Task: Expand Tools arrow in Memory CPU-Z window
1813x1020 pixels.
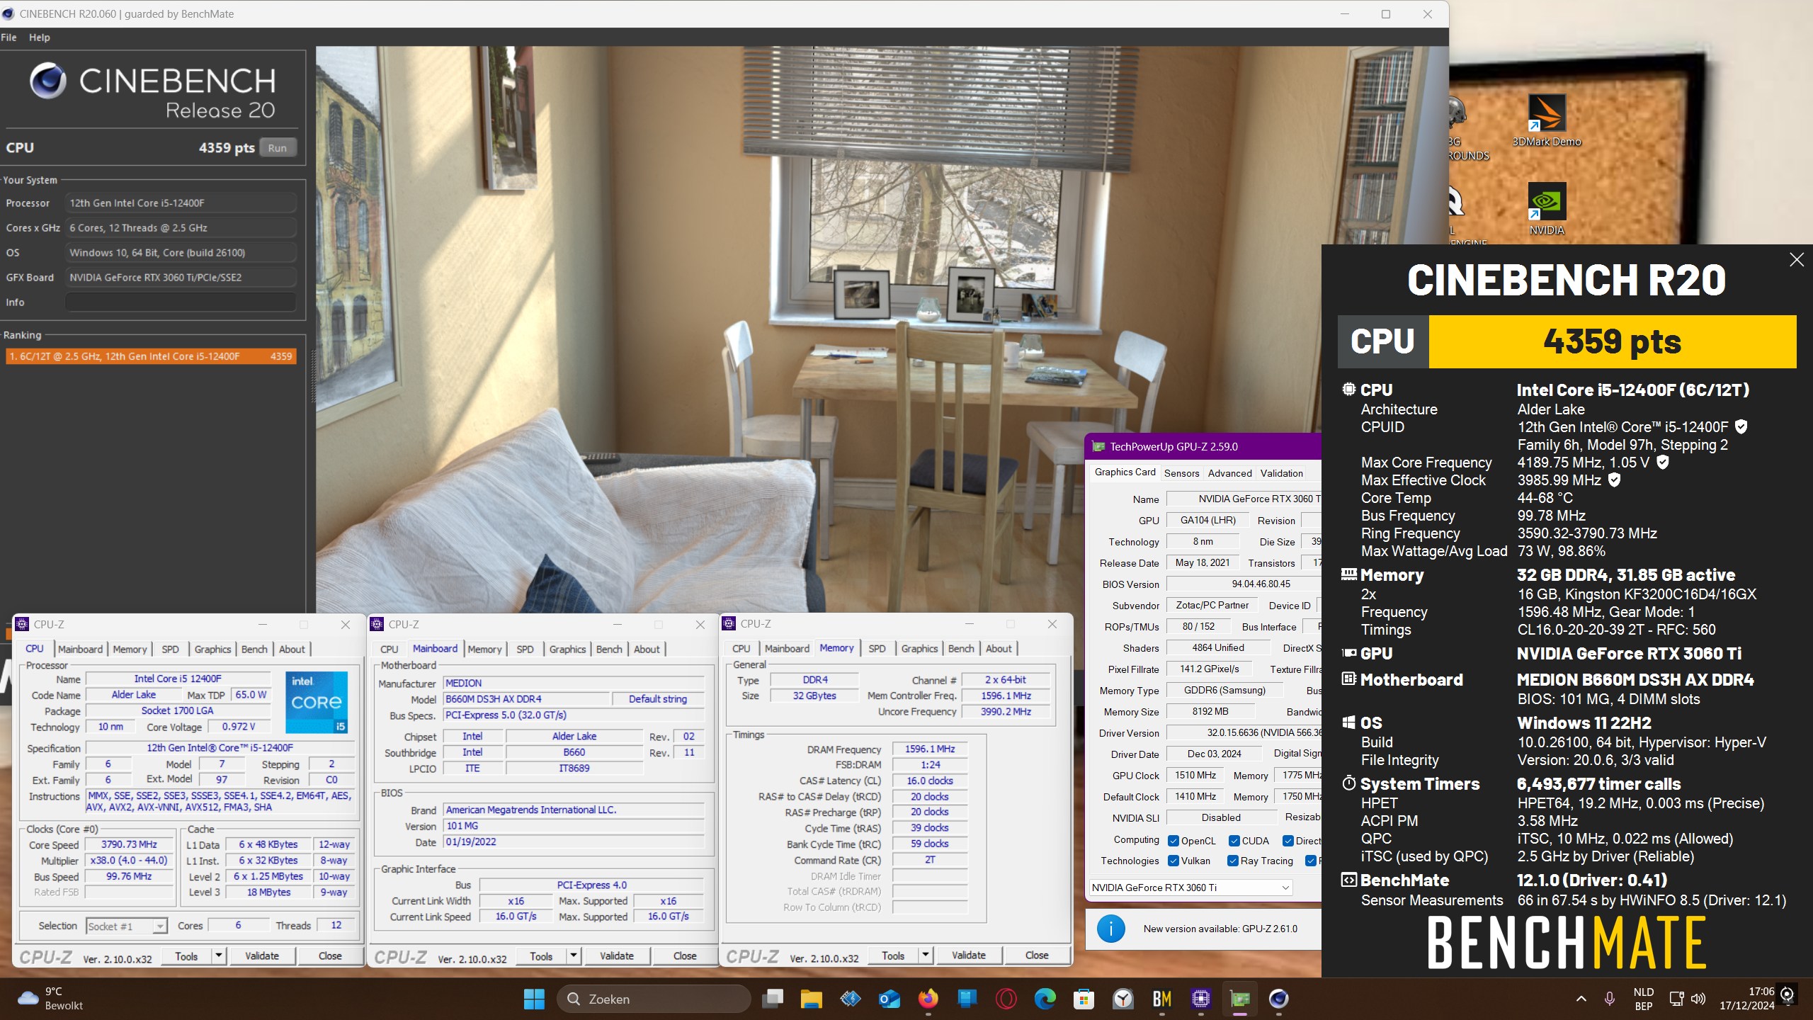Action: (926, 955)
